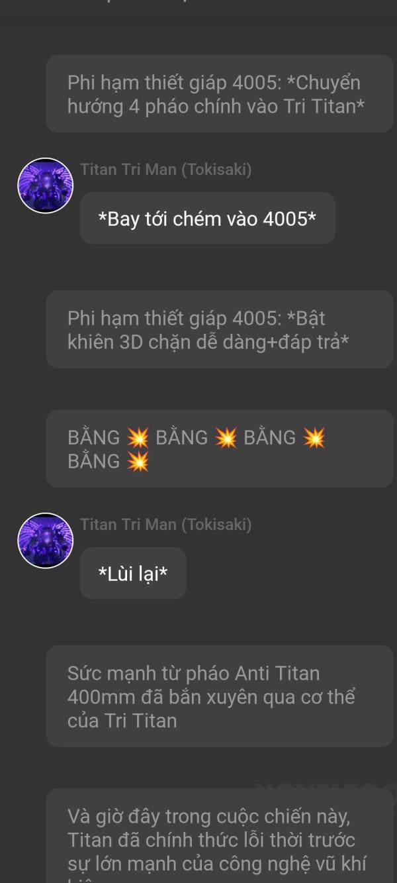Select the '*Lùi lại*' message bubble
Viewport: 397px width, 883px height.
coord(133,574)
